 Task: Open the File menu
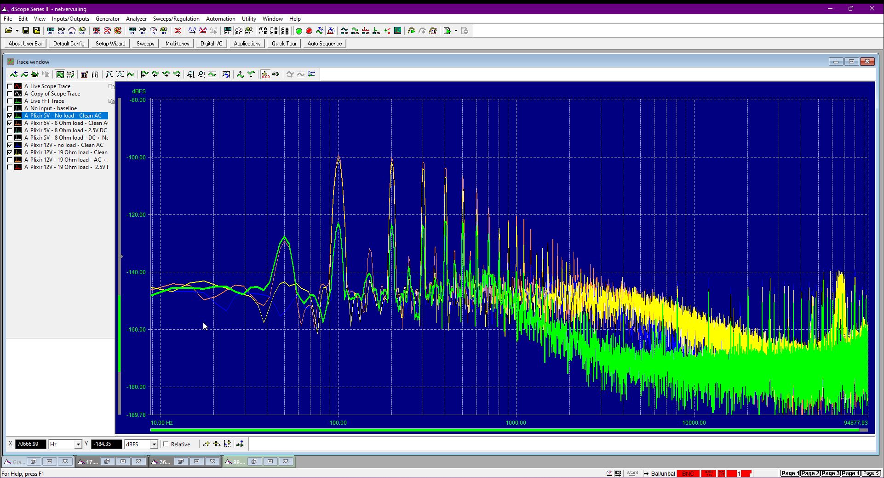click(8, 19)
